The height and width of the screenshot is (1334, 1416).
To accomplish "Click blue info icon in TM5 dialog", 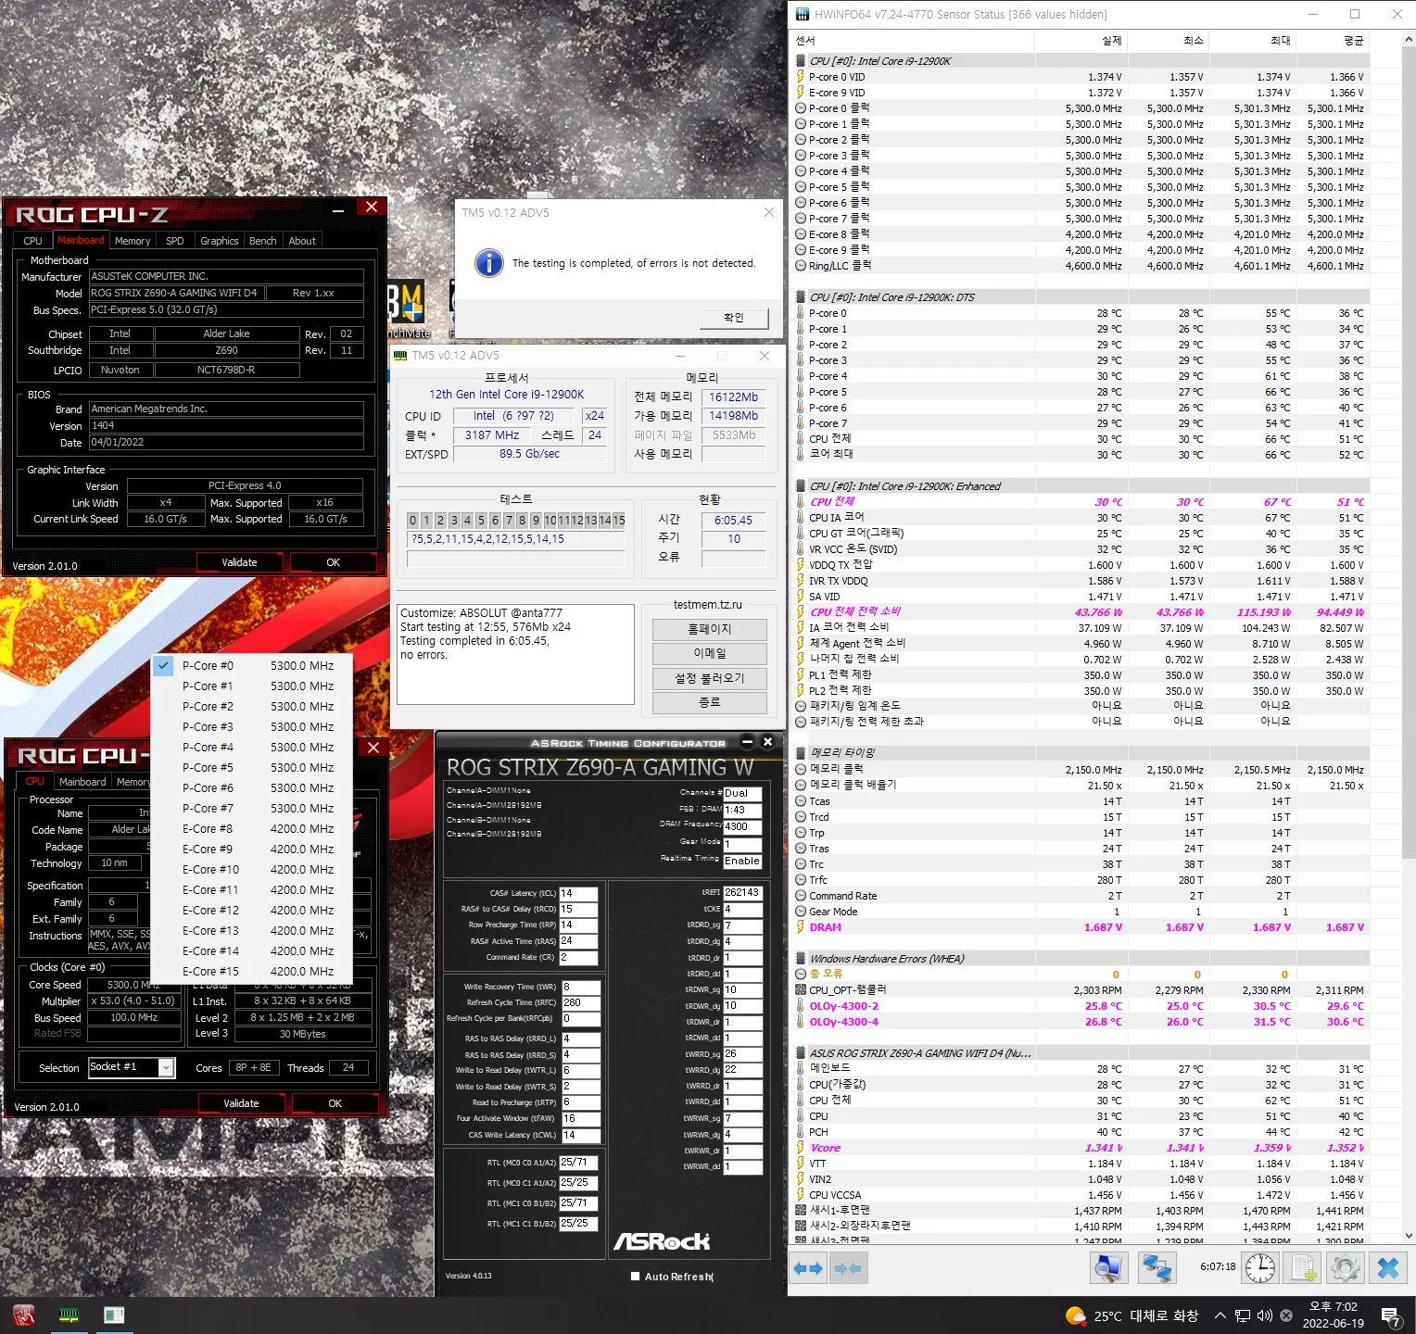I will pos(489,263).
